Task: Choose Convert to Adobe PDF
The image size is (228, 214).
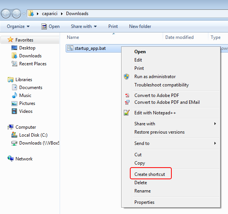Action: [157, 95]
